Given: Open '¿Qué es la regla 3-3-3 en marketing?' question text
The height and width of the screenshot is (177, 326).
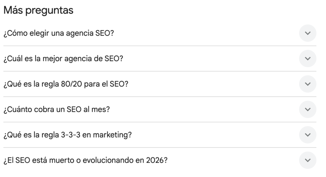Looking at the screenshot, I should (x=68, y=135).
